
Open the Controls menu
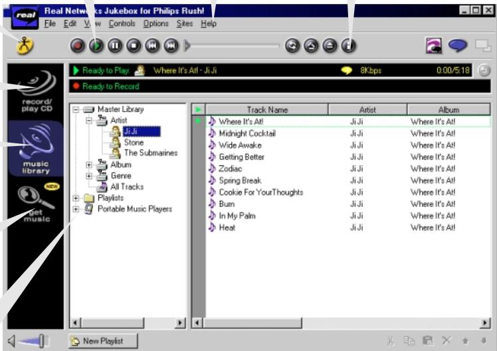[122, 24]
